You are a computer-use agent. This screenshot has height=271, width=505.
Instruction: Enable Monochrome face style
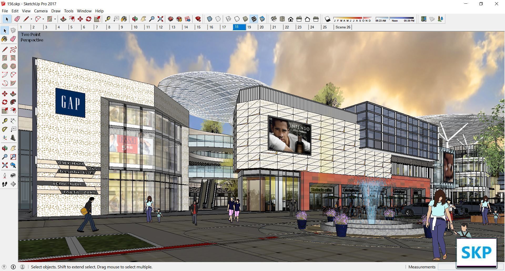pyautogui.click(x=262, y=19)
